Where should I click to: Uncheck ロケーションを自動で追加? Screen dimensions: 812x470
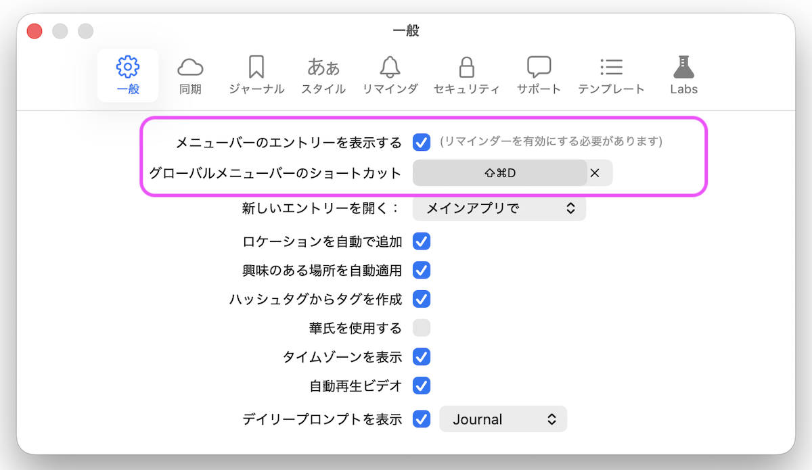pos(422,241)
